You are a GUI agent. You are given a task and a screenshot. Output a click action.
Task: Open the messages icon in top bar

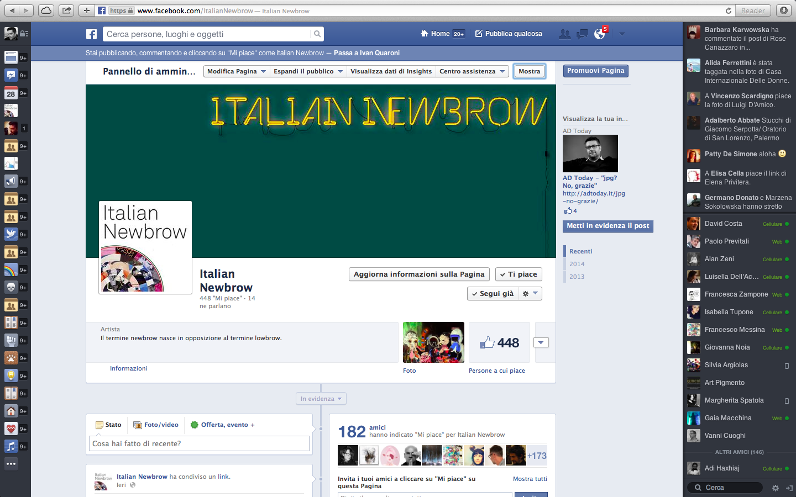point(582,34)
